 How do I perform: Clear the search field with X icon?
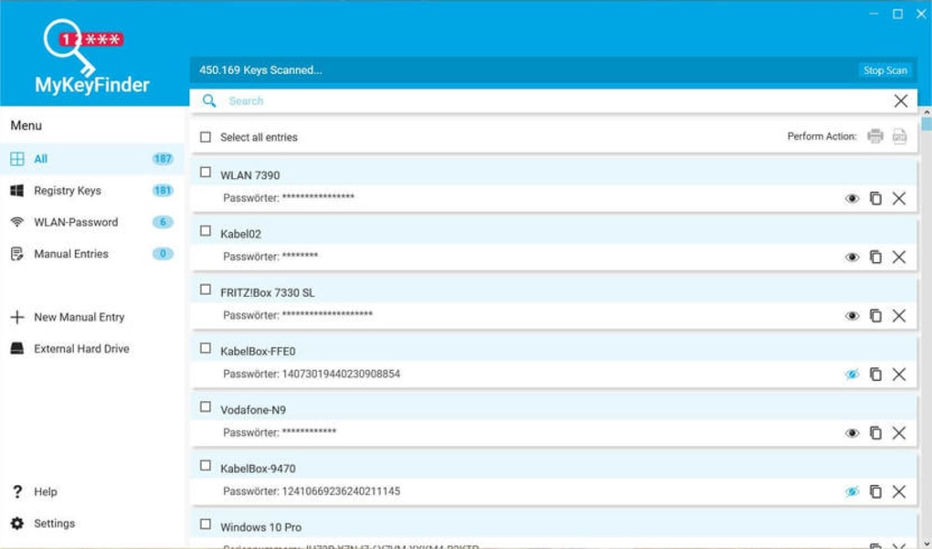[901, 100]
